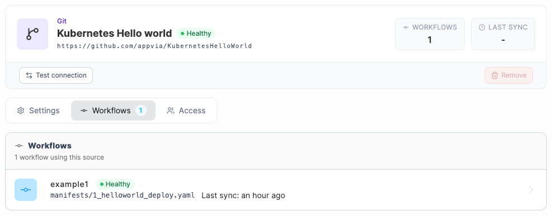Click the Healthy status badge of example1
The image size is (553, 216).
(115, 184)
